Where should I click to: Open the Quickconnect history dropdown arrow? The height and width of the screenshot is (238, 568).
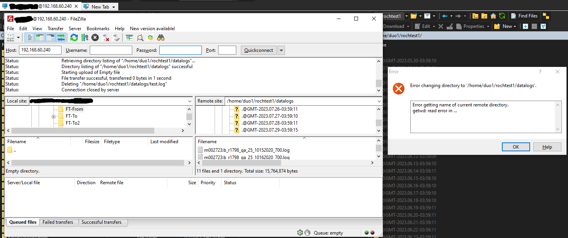click(281, 50)
